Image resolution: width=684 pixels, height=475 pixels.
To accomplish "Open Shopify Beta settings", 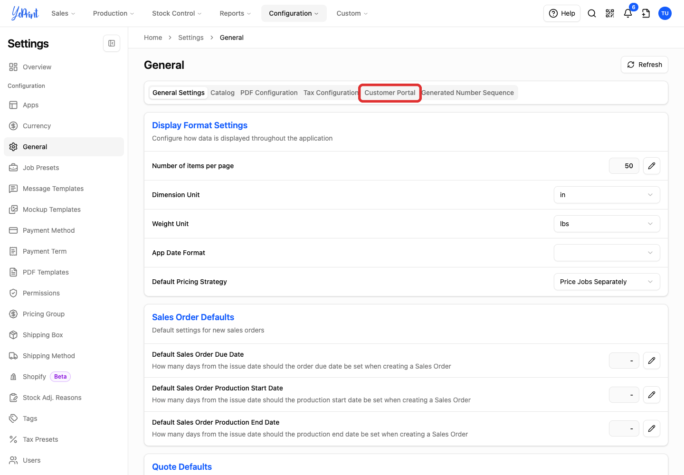I will click(x=64, y=377).
